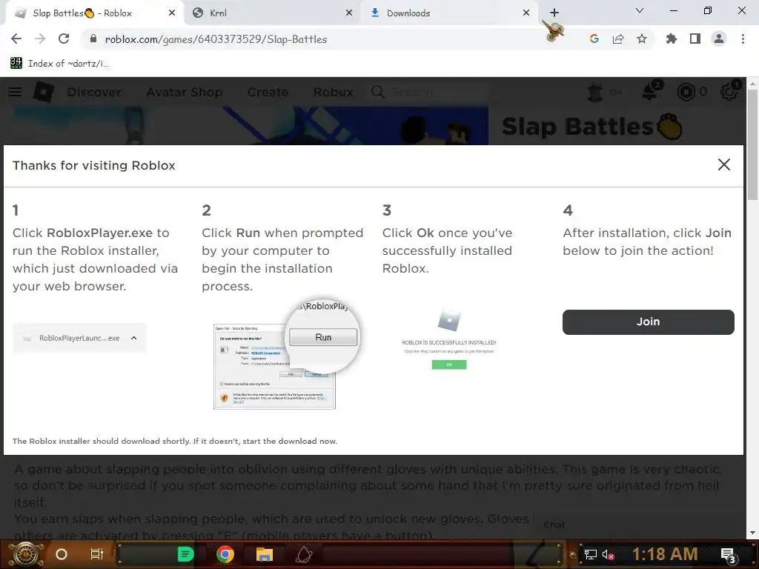Open the Krnl app on taskbar
Screen dimensions: 759x569
[x=304, y=554]
